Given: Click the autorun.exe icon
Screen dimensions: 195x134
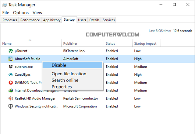Looking at the screenshot, I should (11, 67).
